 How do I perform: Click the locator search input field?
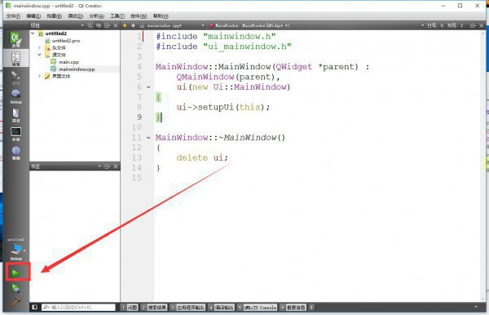tap(78, 307)
